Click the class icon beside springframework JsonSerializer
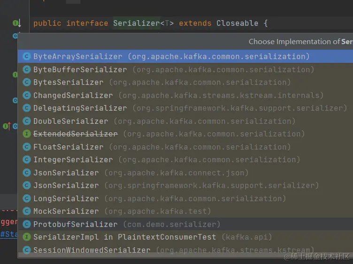353x264 pixels. click(27, 186)
